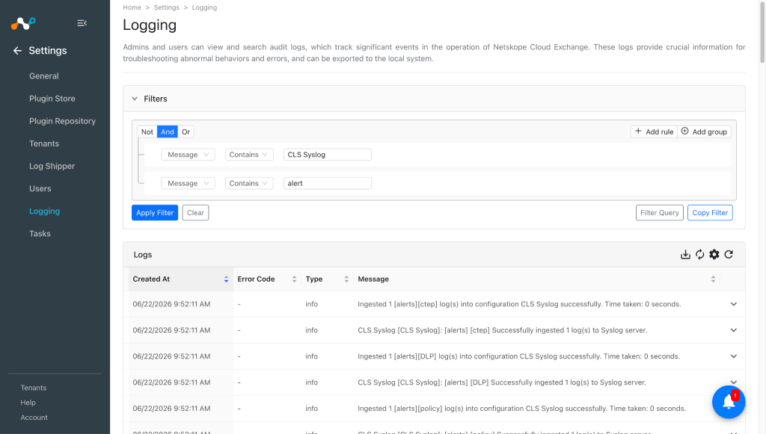766x434 pixels.
Task: Click Filter Query button
Action: (660, 213)
